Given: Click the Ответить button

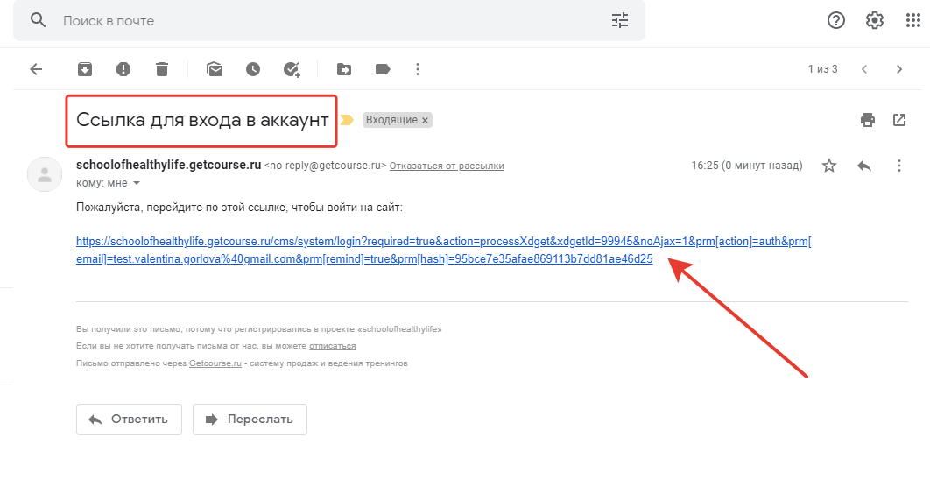Looking at the screenshot, I should [x=129, y=420].
